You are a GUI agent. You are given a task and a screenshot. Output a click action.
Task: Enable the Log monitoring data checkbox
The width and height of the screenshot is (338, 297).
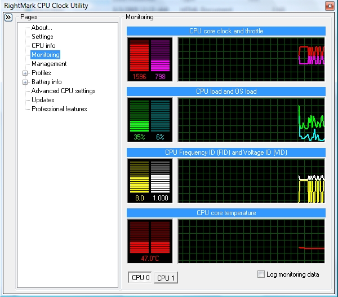pos(261,274)
